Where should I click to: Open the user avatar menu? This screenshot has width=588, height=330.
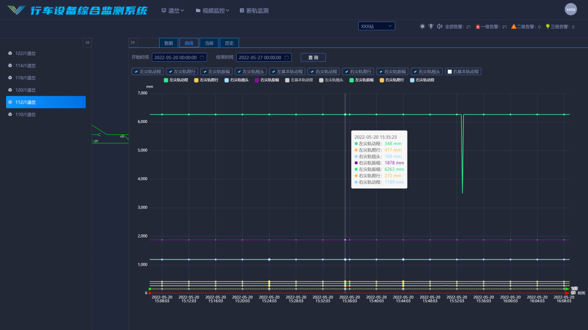pyautogui.click(x=571, y=9)
